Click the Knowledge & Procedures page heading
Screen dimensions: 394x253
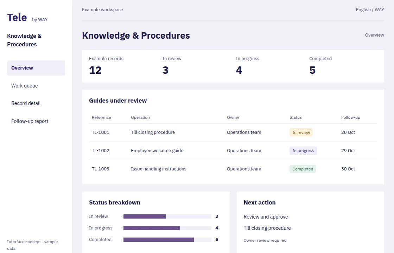136,35
